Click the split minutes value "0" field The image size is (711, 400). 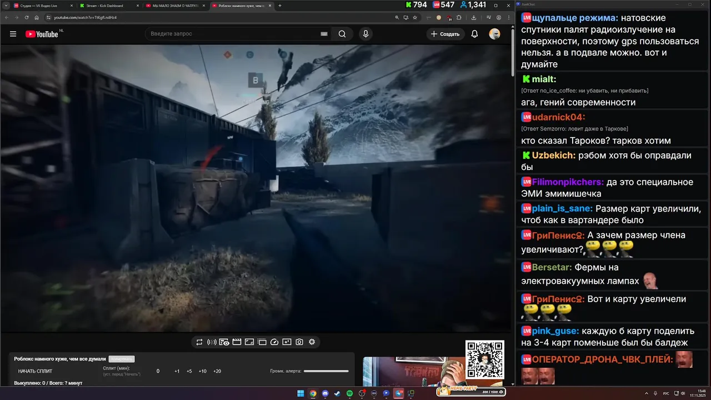click(158, 371)
